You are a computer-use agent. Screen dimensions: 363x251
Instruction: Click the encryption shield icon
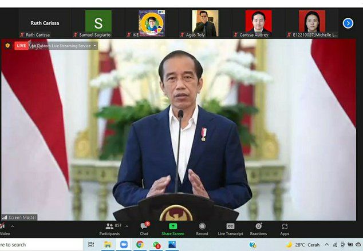(7, 45)
